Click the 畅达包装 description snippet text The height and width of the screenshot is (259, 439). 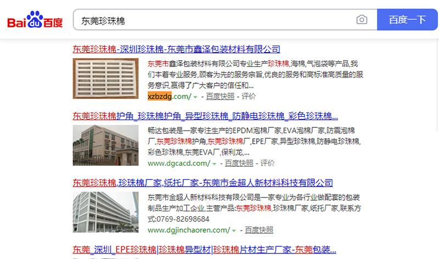click(254, 142)
